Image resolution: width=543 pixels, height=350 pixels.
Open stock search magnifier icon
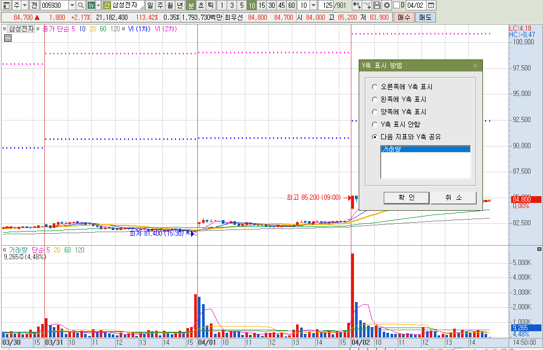(x=81, y=5)
